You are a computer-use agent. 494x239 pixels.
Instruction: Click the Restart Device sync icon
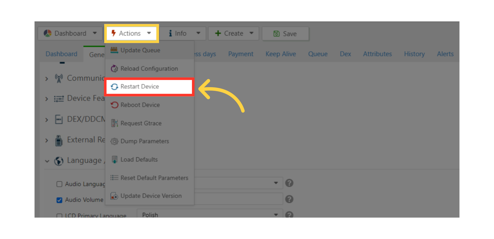pyautogui.click(x=114, y=87)
